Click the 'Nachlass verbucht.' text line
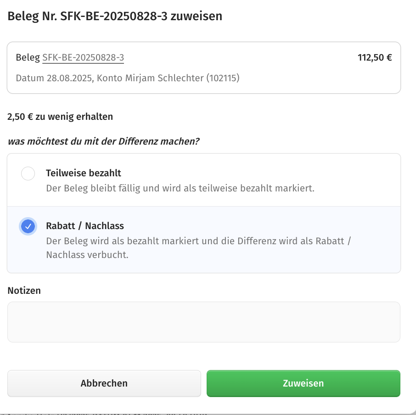This screenshot has height=415, width=416. [x=87, y=255]
